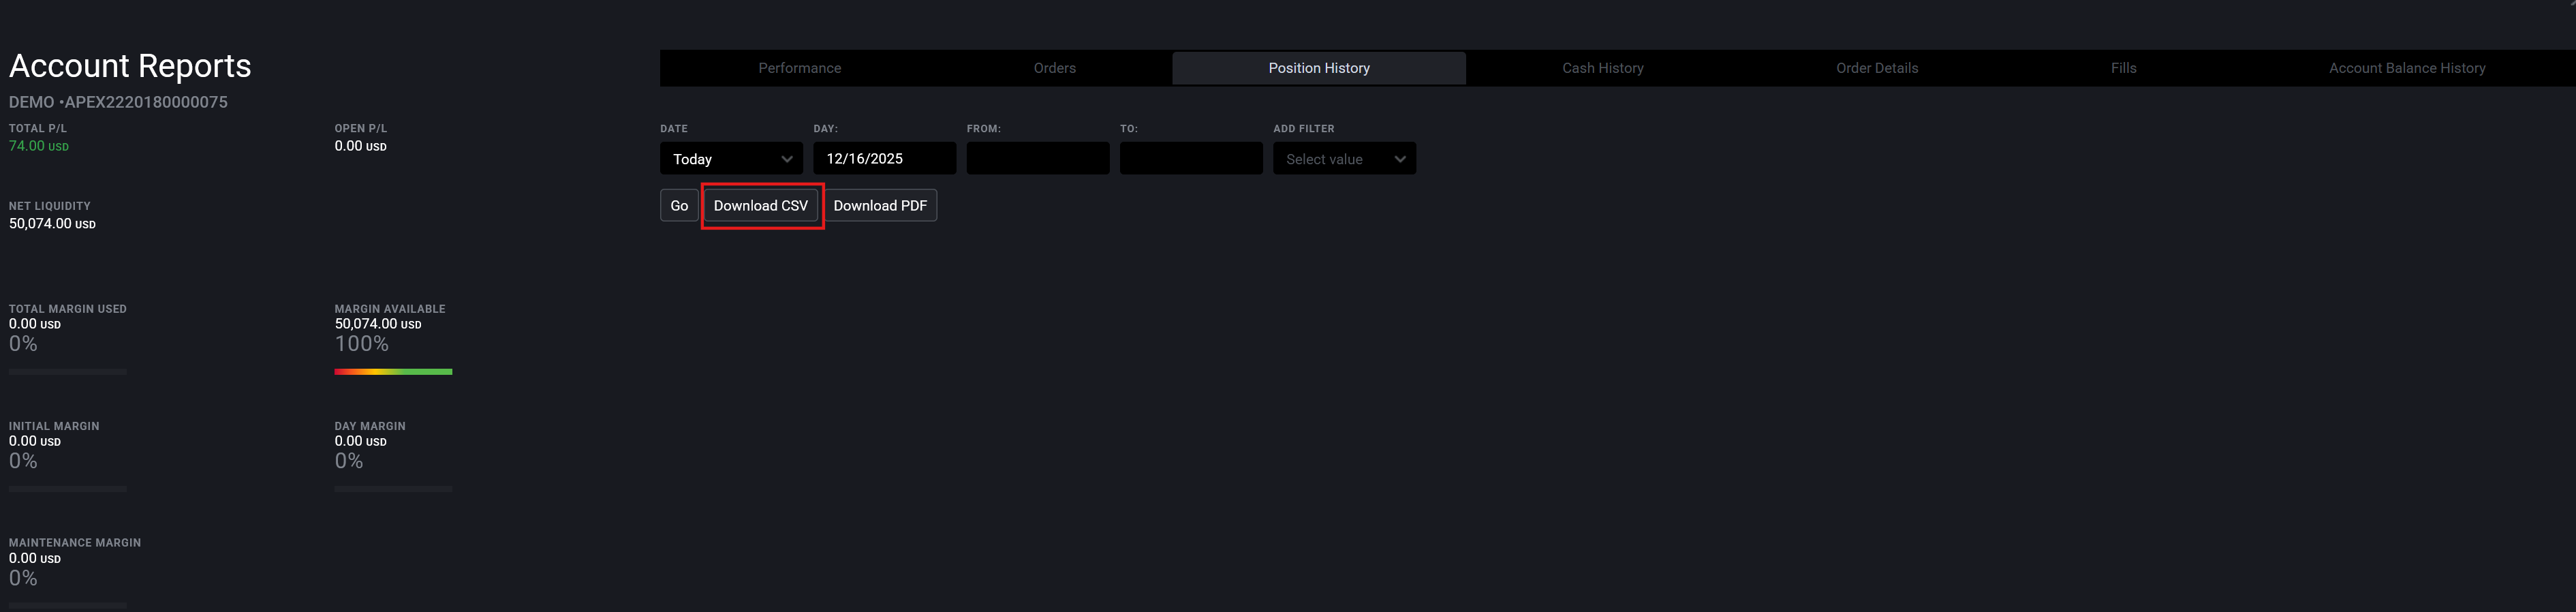
Task: Focus the From date input field
Action: 1038,158
